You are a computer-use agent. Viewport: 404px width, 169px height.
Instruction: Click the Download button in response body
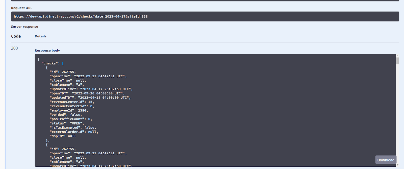click(x=386, y=160)
